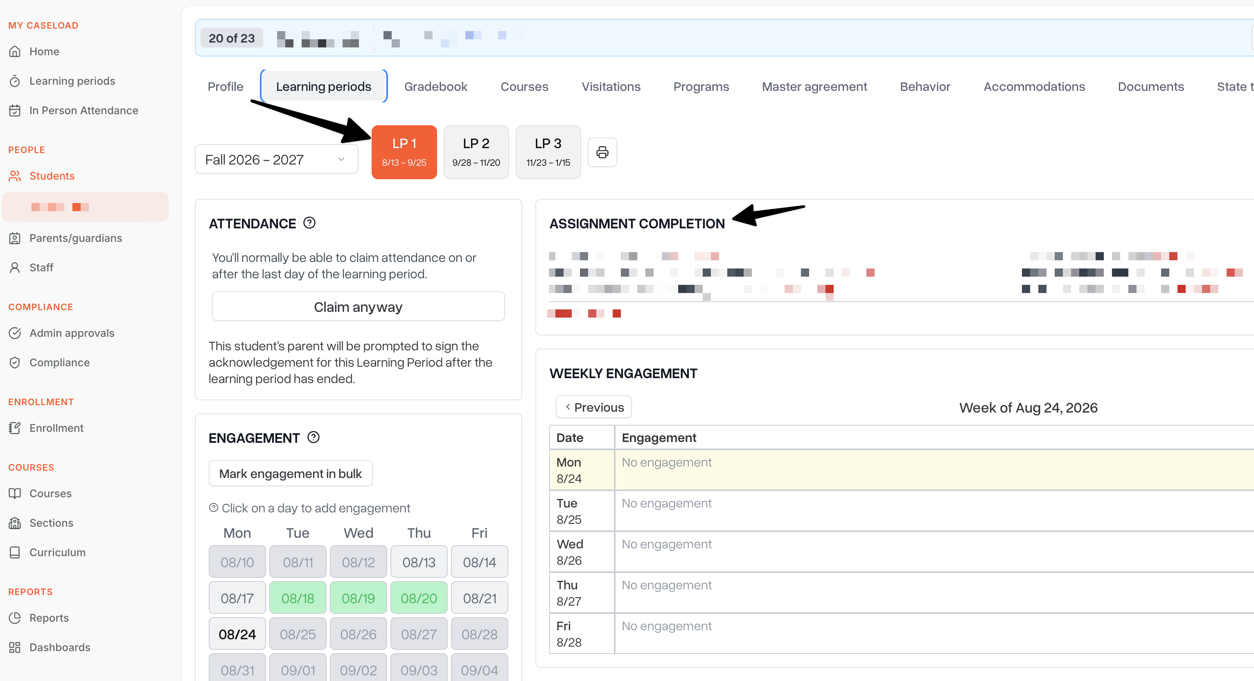Select the Learning periods tab
The image size is (1254, 681).
324,86
